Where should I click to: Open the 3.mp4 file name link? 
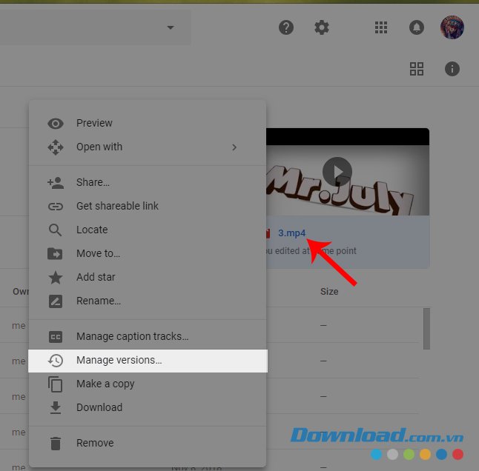(291, 233)
